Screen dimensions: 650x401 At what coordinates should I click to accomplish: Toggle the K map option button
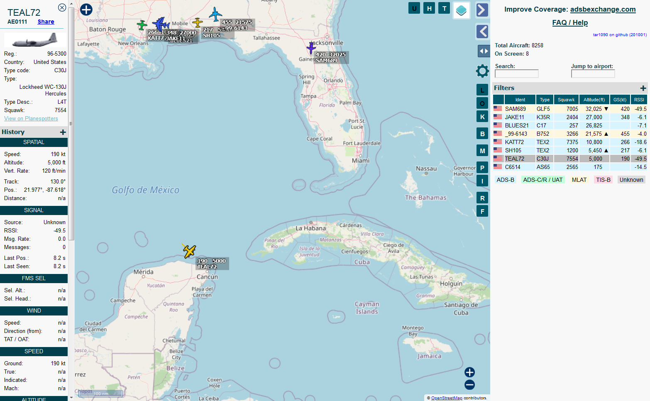click(482, 117)
